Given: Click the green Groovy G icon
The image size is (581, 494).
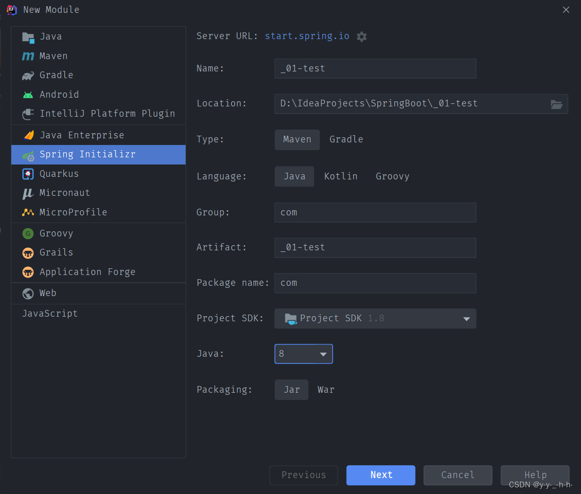Looking at the screenshot, I should pyautogui.click(x=28, y=233).
